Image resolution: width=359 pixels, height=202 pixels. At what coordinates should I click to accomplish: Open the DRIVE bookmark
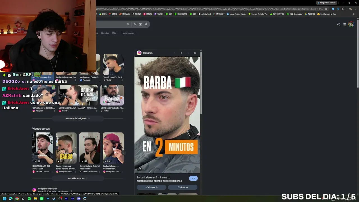103,14
